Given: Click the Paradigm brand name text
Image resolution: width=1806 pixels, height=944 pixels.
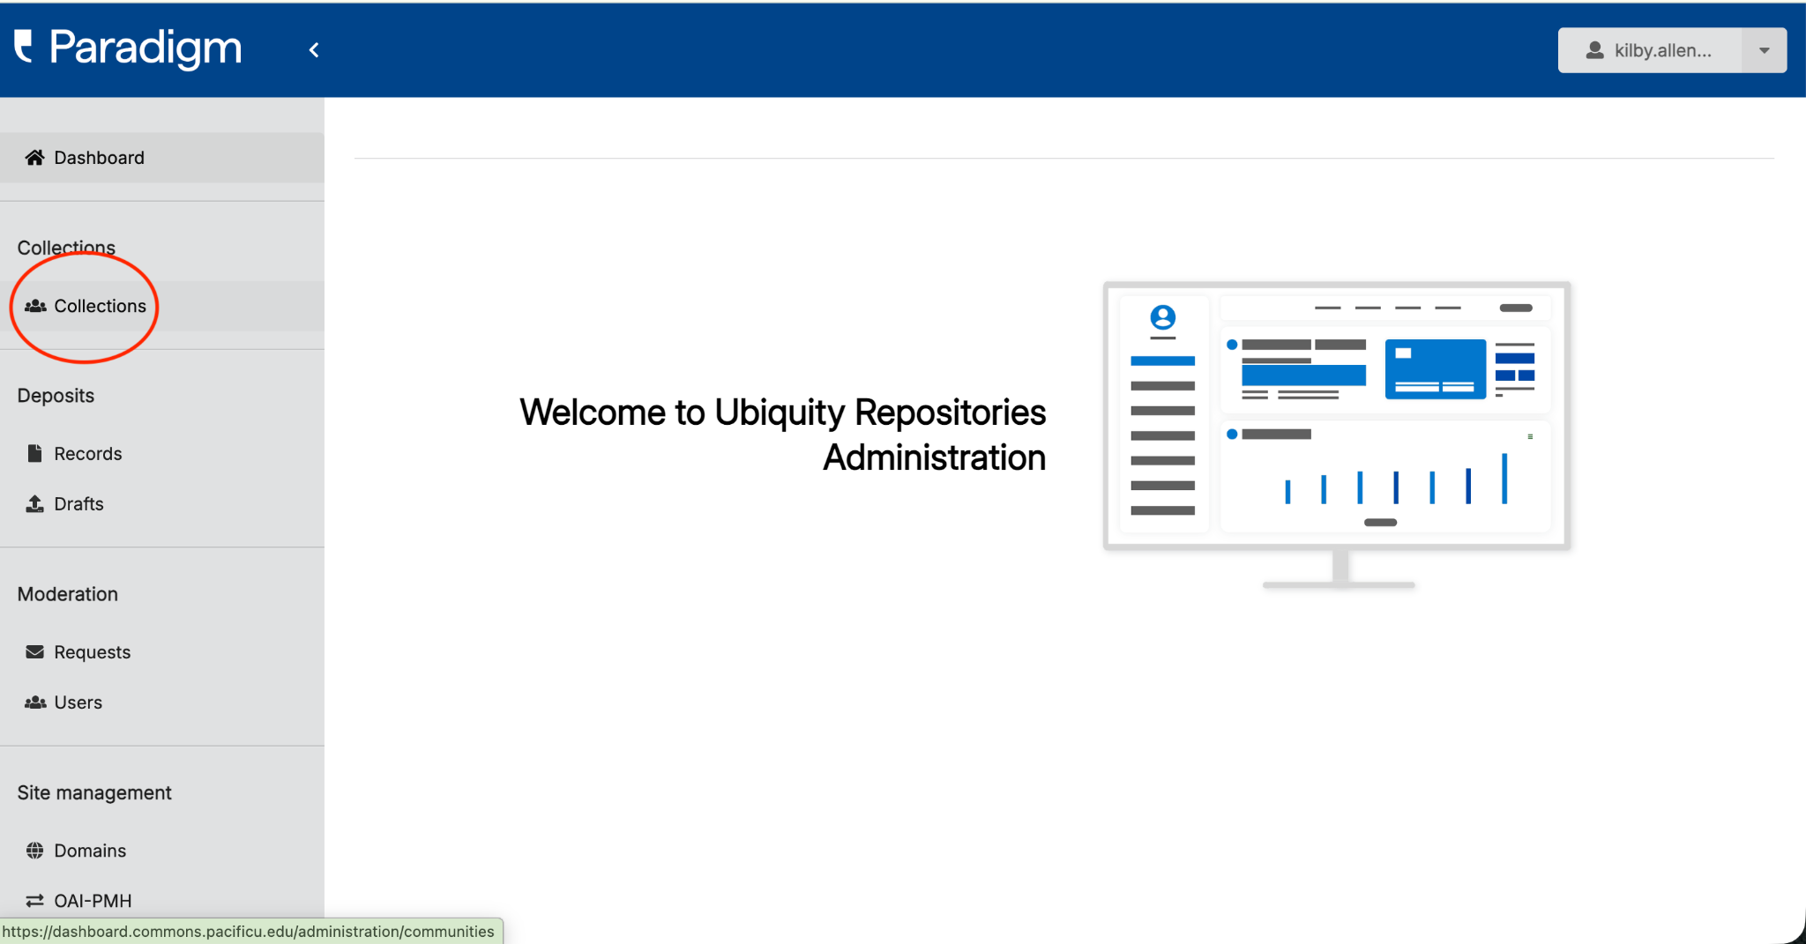Looking at the screenshot, I should (x=146, y=48).
